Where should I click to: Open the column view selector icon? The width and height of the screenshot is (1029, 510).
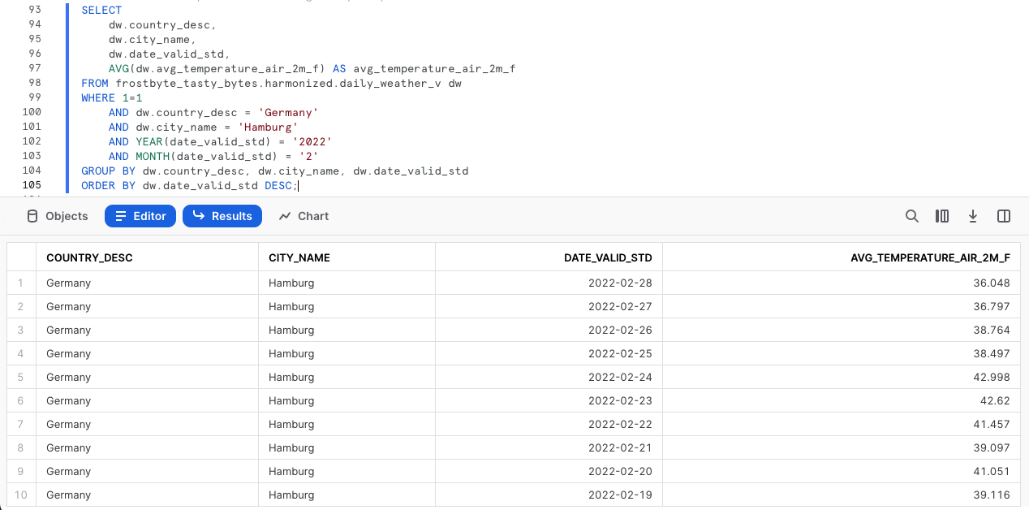tap(942, 216)
